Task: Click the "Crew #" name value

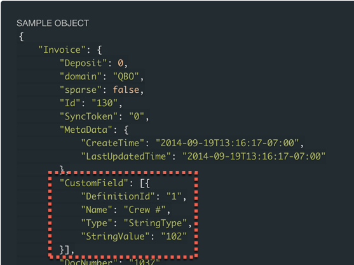Action: 145,210
